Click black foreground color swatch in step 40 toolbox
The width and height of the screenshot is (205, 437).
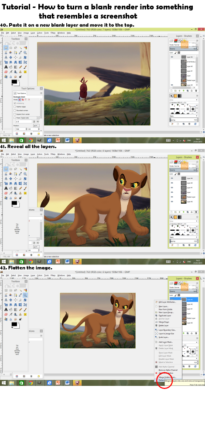[x=14, y=82]
